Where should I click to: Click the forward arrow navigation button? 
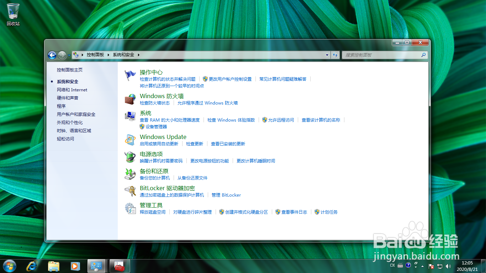[62, 55]
